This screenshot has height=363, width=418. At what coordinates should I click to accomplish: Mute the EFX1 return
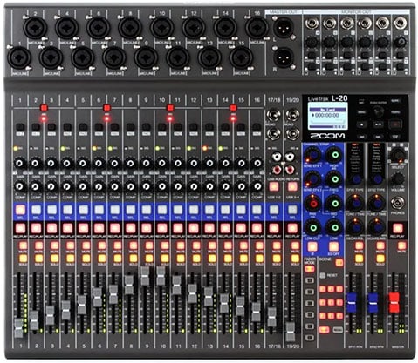click(x=359, y=245)
